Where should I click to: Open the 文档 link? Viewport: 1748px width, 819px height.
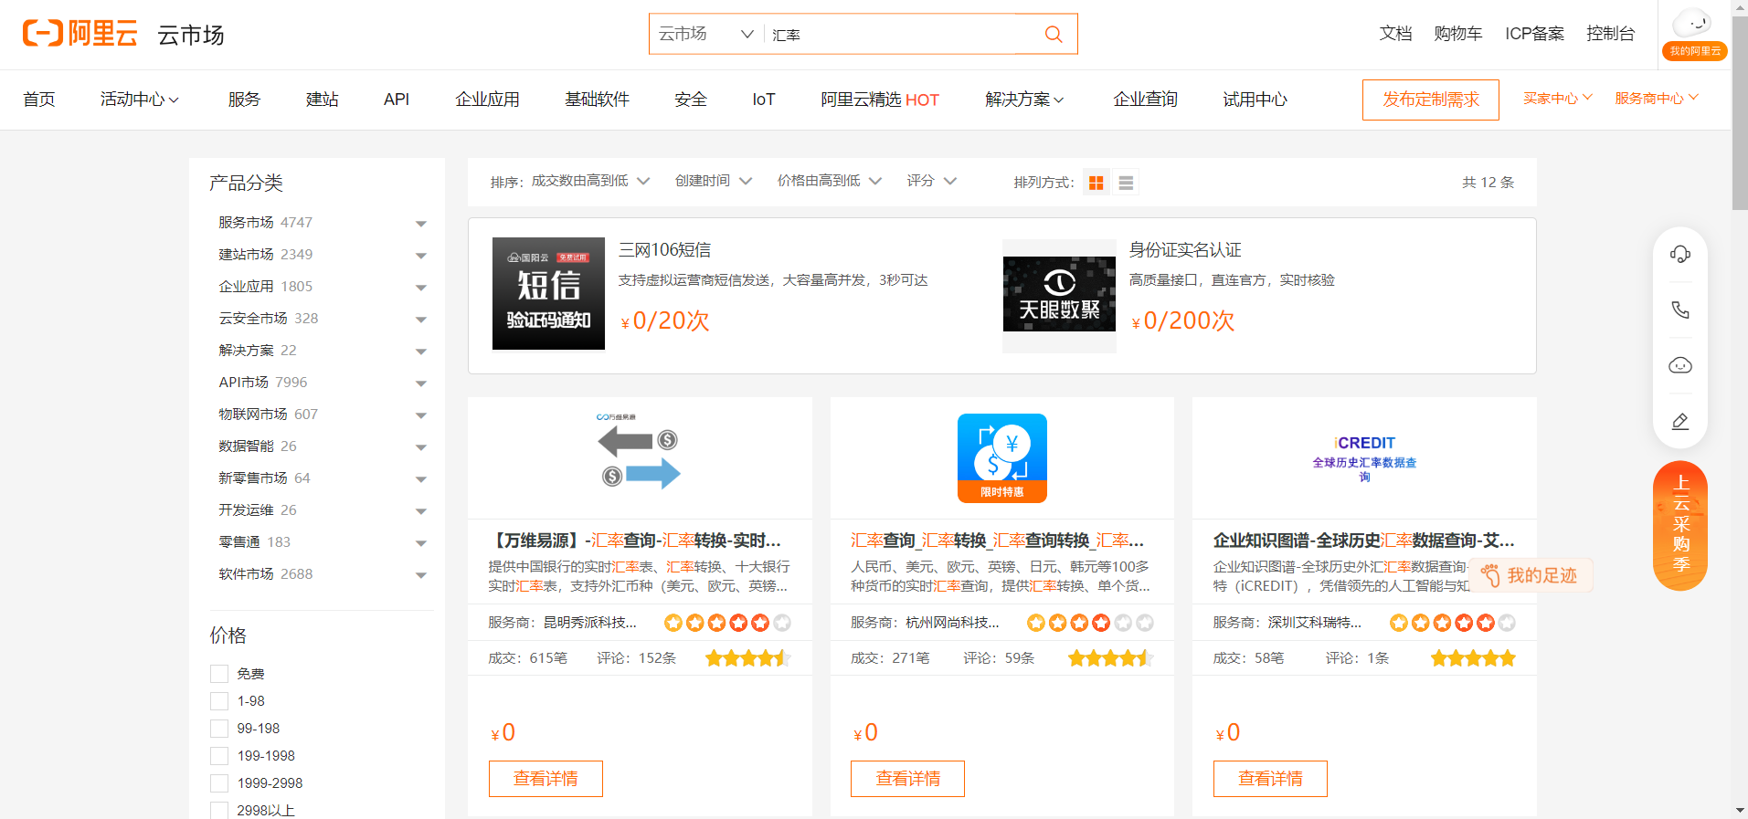[1395, 34]
